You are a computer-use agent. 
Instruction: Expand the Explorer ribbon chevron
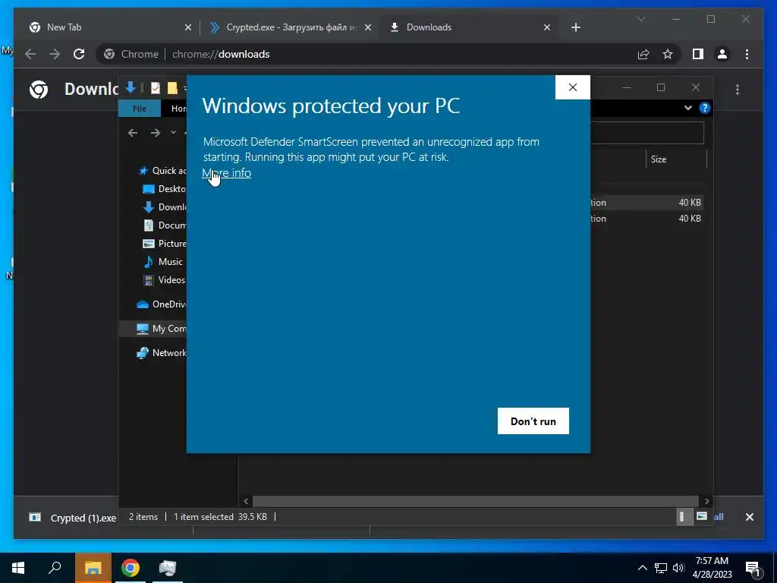click(687, 108)
